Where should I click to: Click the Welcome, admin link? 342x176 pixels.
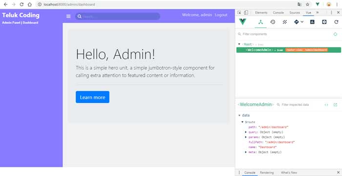coord(197,15)
